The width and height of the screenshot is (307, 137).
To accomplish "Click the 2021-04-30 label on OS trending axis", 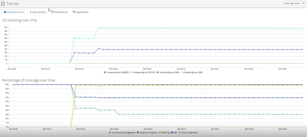I will click(113, 69).
